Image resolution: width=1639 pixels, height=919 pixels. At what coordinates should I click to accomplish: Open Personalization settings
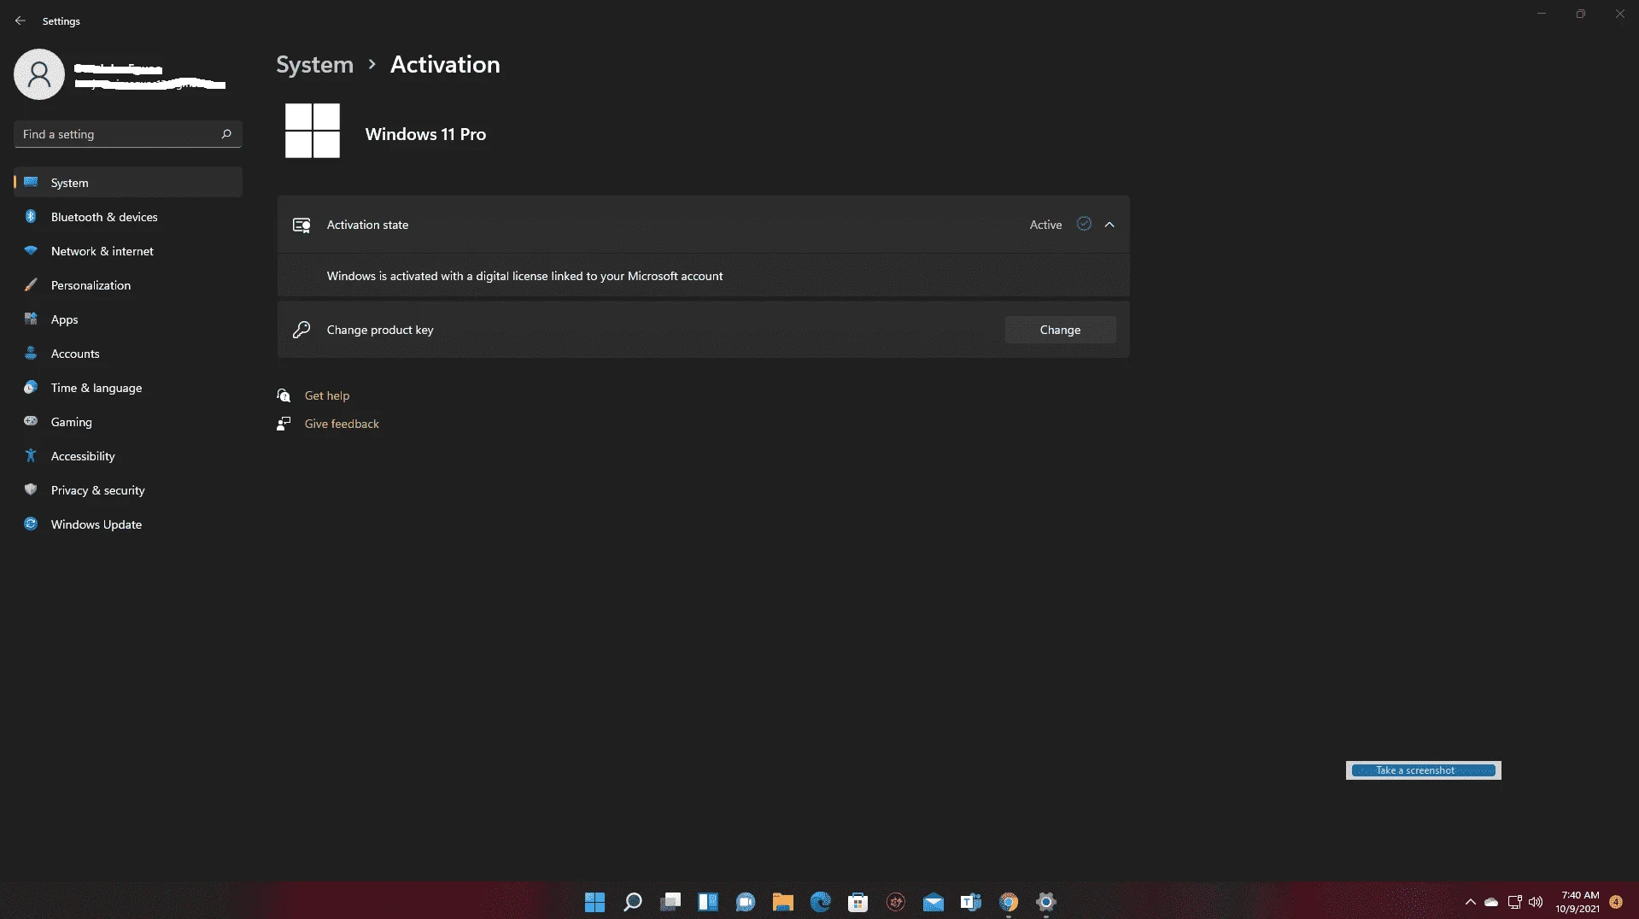point(127,285)
